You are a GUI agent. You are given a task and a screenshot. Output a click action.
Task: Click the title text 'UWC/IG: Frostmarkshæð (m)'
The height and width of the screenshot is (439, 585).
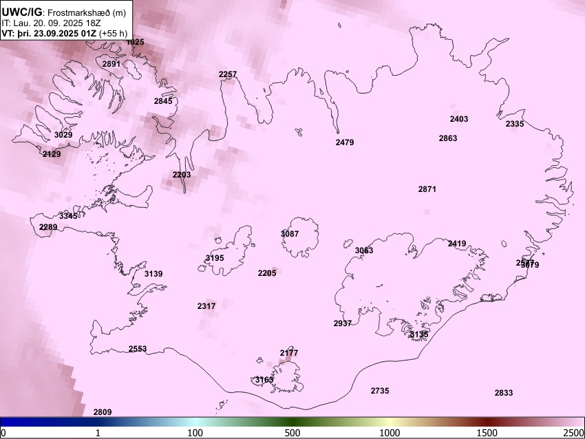[64, 12]
